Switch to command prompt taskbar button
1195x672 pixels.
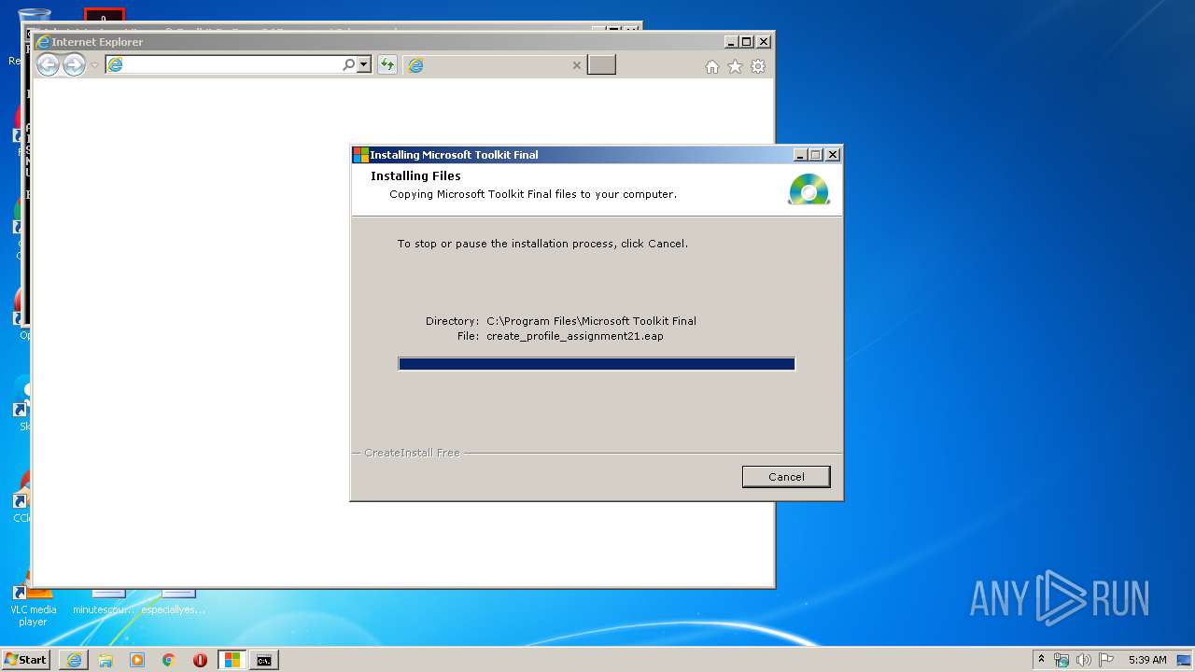(x=264, y=660)
